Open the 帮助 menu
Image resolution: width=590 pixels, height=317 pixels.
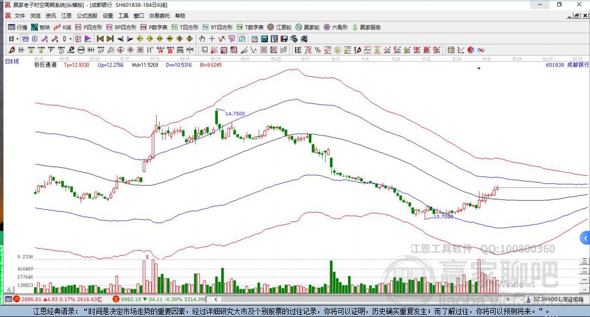[180, 16]
